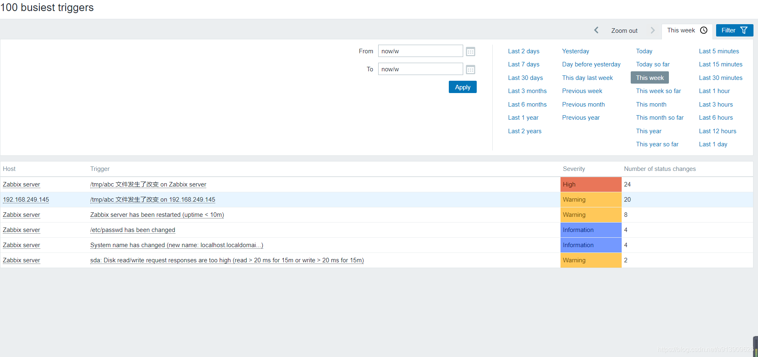Select Last 1 year range
This screenshot has width=758, height=357.
523,118
